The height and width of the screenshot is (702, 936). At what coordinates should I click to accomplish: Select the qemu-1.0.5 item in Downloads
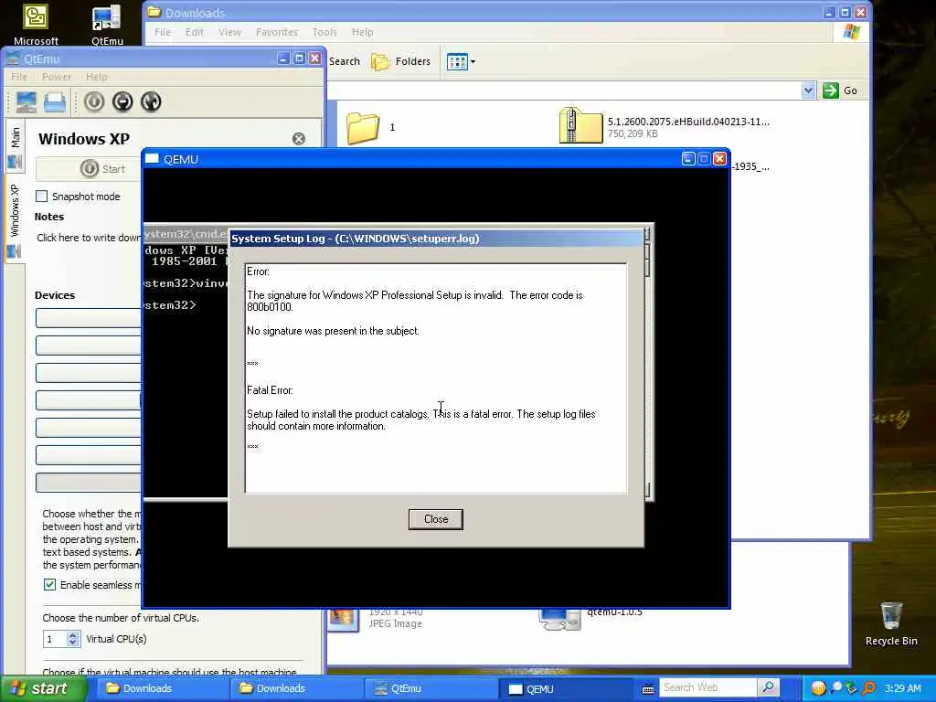point(591,618)
